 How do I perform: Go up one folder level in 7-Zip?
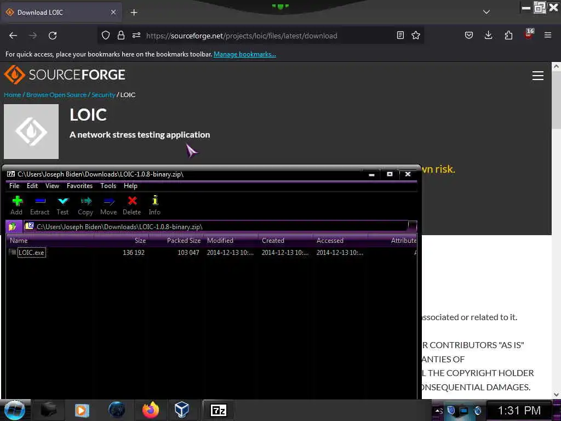(13, 226)
